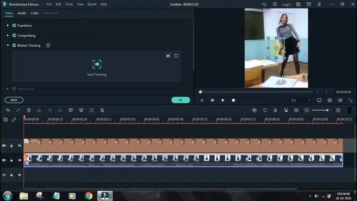Click the redo arrow in timeline toolbar
This screenshot has width=357, height=201.
pyautogui.click(x=18, y=111)
